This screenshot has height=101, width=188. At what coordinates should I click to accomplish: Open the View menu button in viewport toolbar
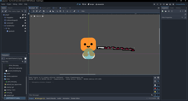[x=83, y=11]
